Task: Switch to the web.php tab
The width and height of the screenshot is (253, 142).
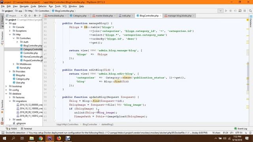Action: 126,16
